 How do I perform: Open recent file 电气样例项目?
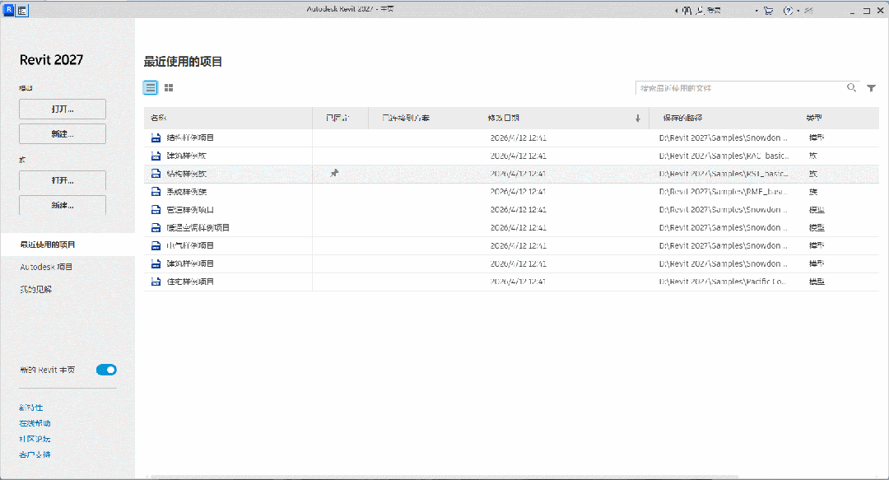[190, 245]
